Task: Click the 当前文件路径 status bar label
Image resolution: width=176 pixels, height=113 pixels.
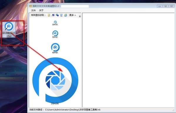Action: 37,110
